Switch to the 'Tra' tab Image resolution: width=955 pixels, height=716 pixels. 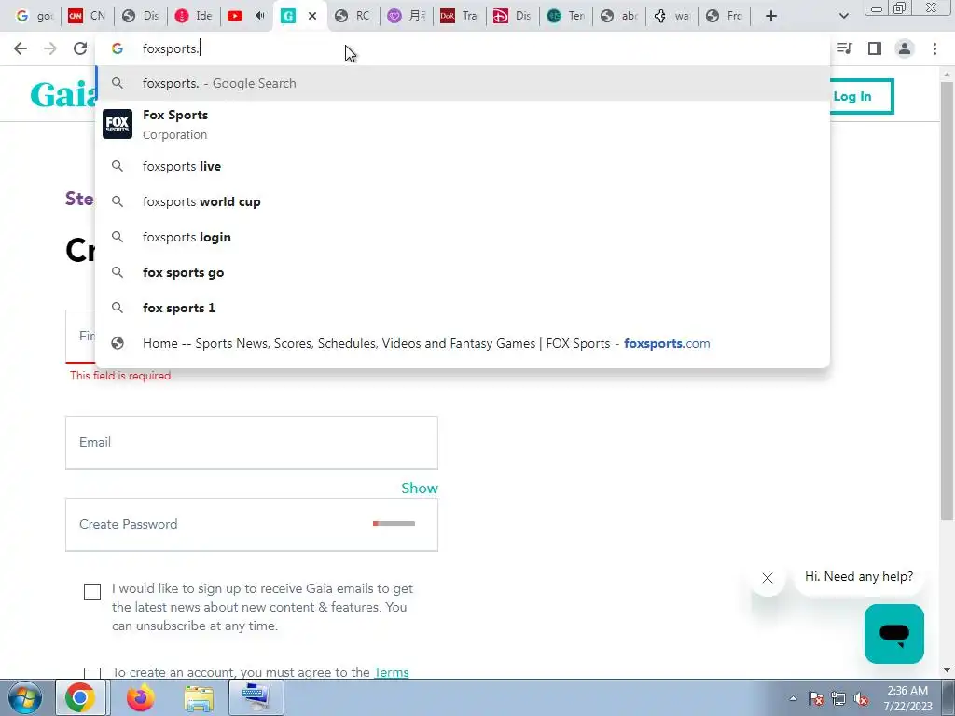460,16
